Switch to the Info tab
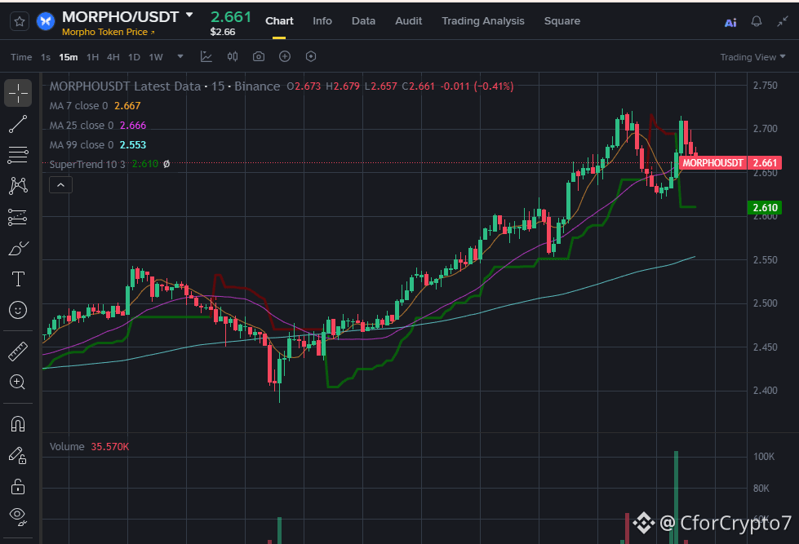 (322, 21)
